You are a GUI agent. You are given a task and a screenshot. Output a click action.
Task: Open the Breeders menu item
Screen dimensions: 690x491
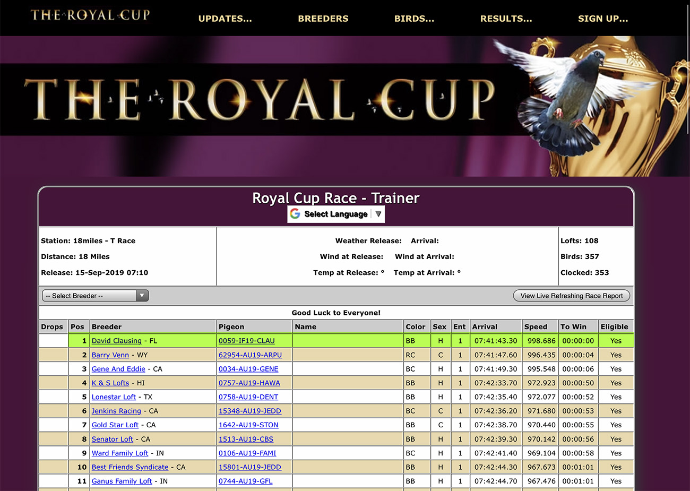[x=323, y=19]
